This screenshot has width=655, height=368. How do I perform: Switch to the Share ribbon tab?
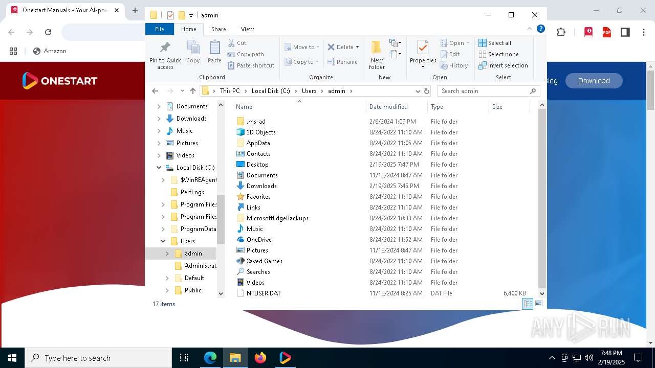(x=219, y=29)
